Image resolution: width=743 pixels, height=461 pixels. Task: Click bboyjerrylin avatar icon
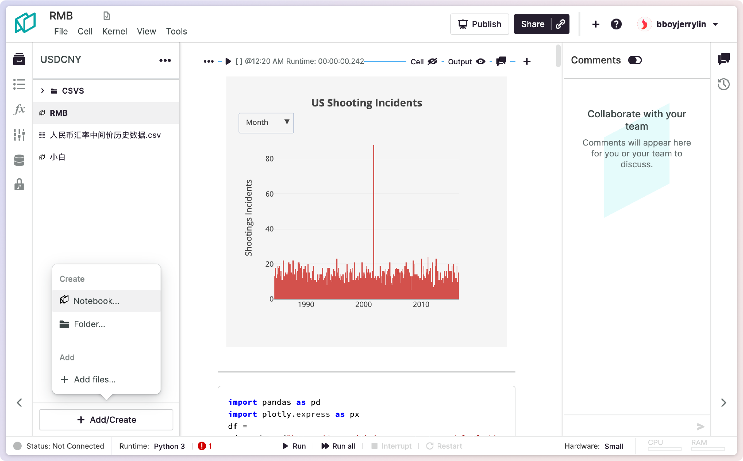pos(644,24)
